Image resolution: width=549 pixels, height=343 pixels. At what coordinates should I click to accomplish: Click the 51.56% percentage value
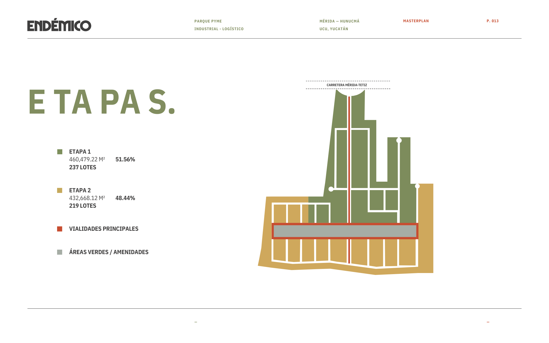click(x=125, y=159)
